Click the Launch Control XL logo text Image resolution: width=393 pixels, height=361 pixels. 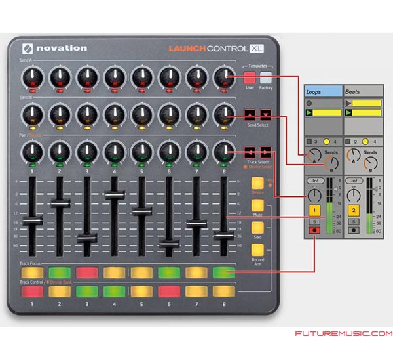click(216, 49)
